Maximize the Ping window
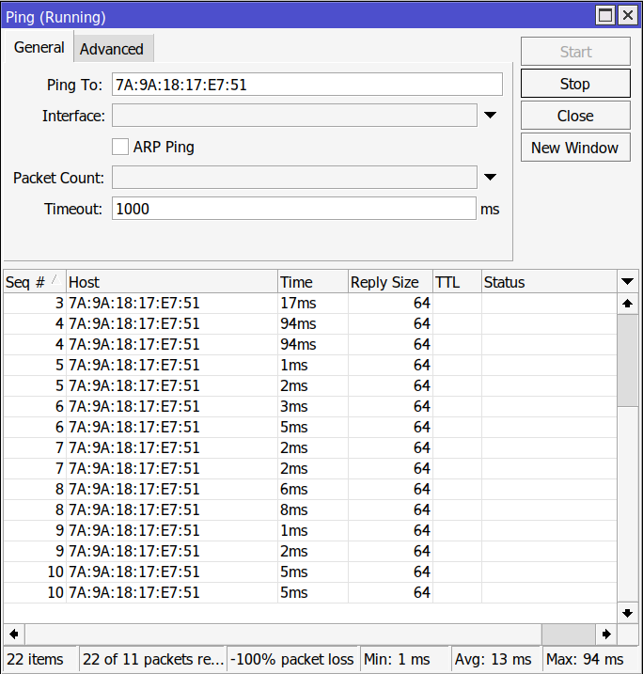Image resolution: width=643 pixels, height=674 pixels. coord(606,16)
